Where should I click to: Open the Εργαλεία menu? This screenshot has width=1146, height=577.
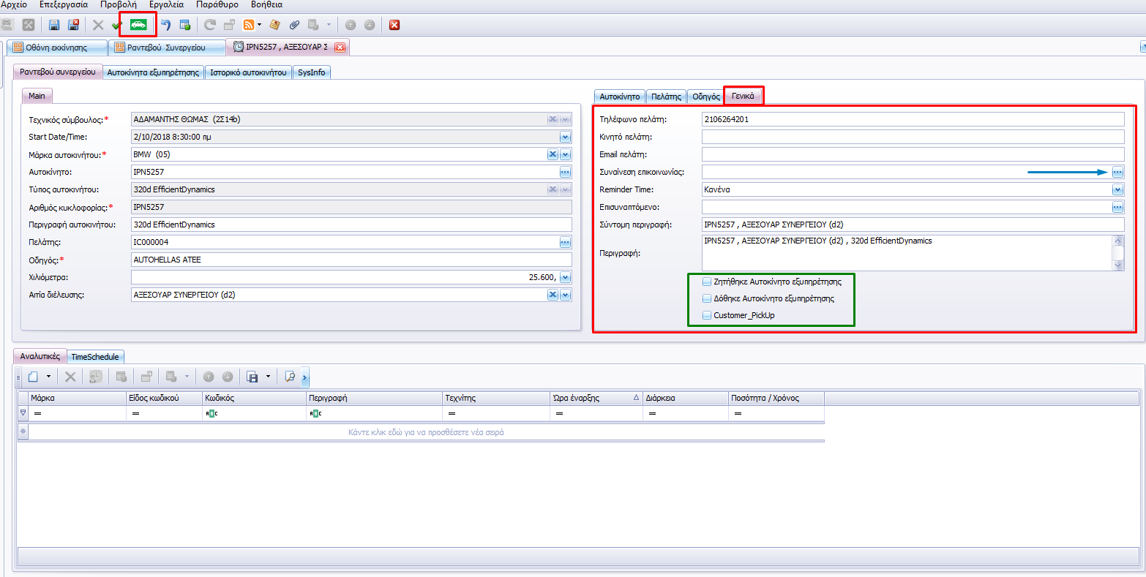pos(166,4)
